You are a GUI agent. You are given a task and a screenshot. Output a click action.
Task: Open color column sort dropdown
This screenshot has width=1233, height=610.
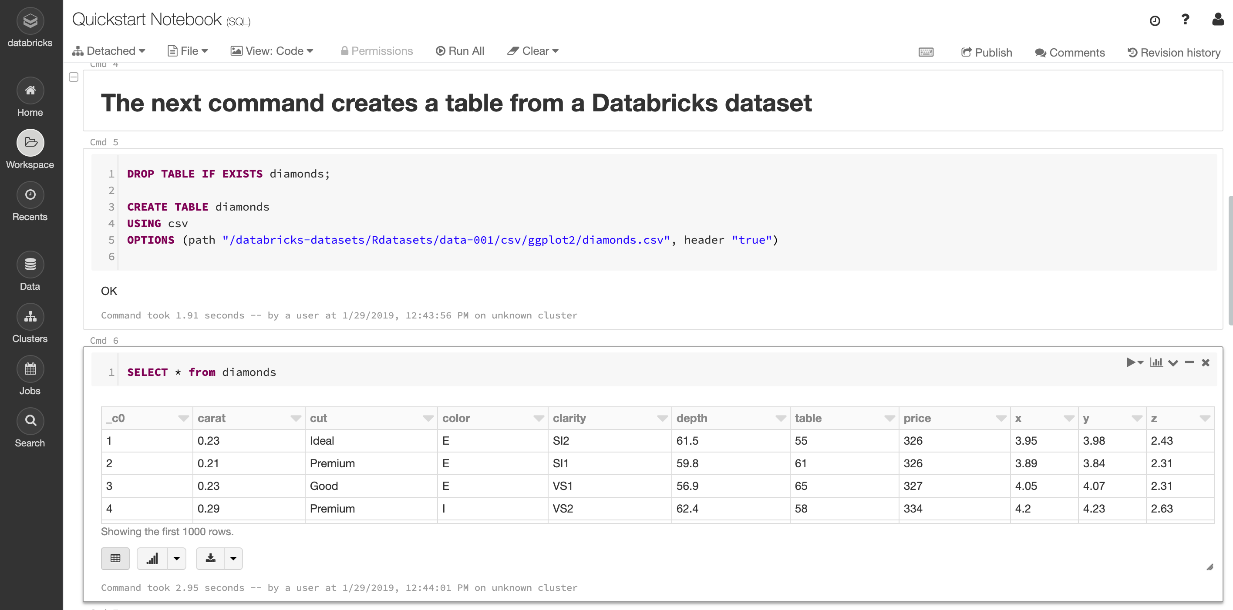pyautogui.click(x=539, y=419)
